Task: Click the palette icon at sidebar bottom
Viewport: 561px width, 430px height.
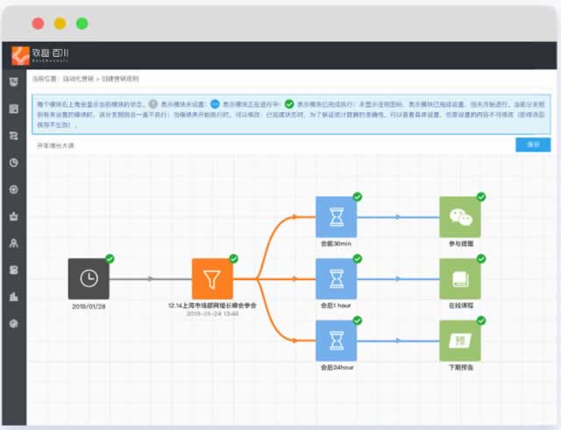Action: tap(13, 323)
